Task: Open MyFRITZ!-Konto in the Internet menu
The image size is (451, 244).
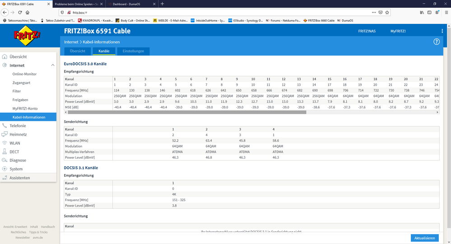Action: coord(25,108)
